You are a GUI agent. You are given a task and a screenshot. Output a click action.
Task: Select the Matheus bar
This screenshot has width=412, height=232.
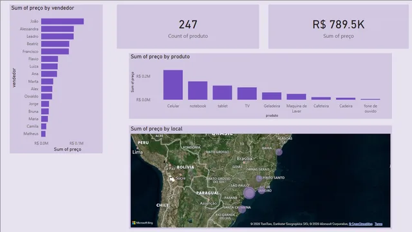point(43,134)
